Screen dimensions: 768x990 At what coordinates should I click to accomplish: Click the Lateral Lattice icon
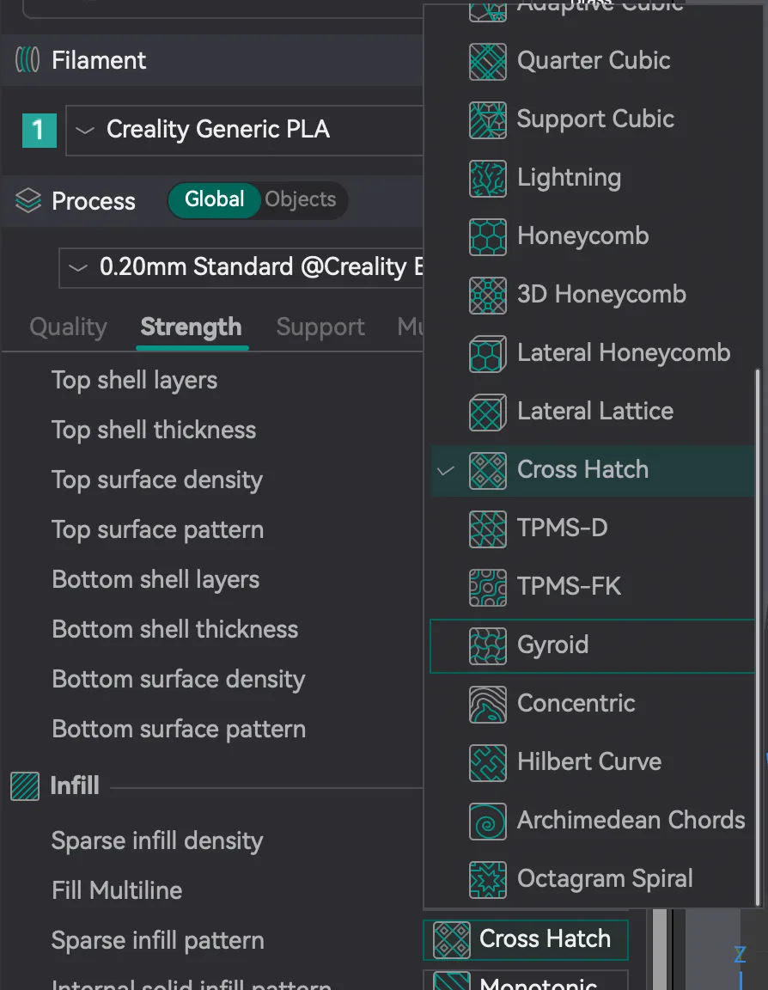[x=487, y=412]
